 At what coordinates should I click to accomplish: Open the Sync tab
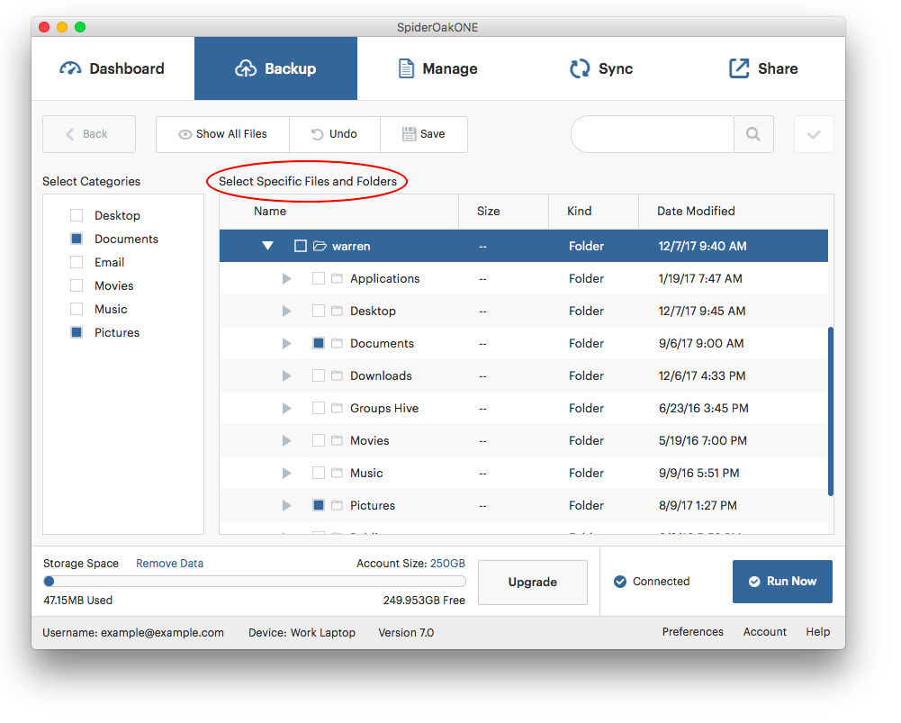coord(600,68)
